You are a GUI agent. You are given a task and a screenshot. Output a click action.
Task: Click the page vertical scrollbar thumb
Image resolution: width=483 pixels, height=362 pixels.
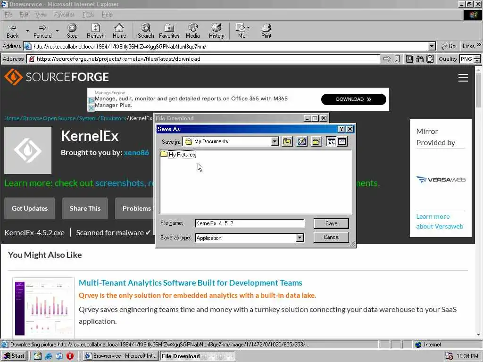coord(478,91)
